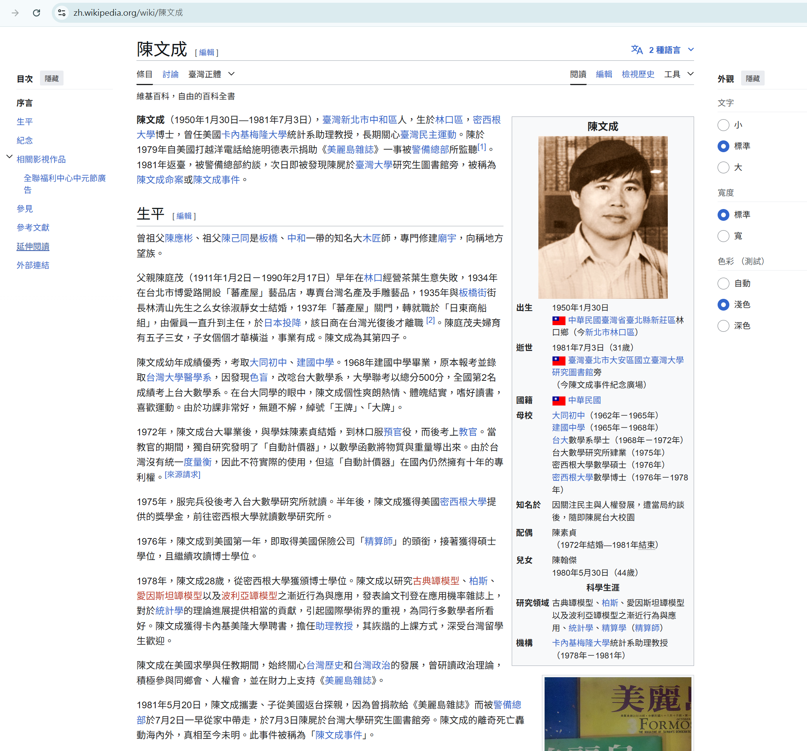Select small text size 小
This screenshot has width=807, height=751.
(723, 125)
